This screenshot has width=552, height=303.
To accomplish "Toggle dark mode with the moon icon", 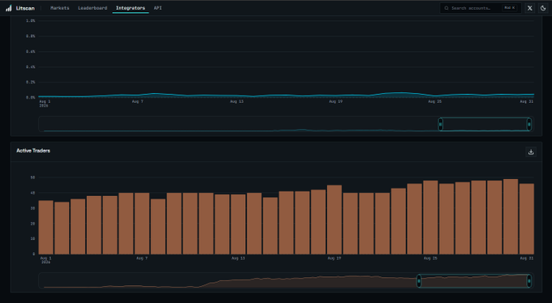I will tap(543, 8).
